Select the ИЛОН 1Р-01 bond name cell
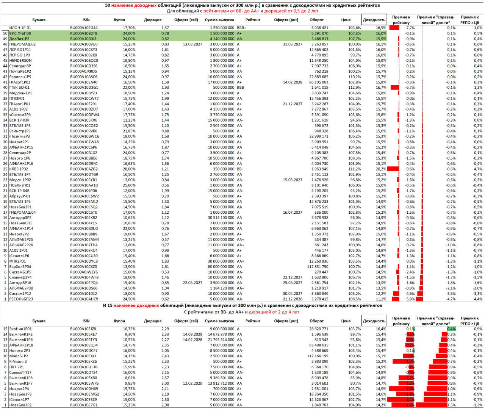Screen dimensions: 485x410 pyautogui.click(x=20, y=28)
